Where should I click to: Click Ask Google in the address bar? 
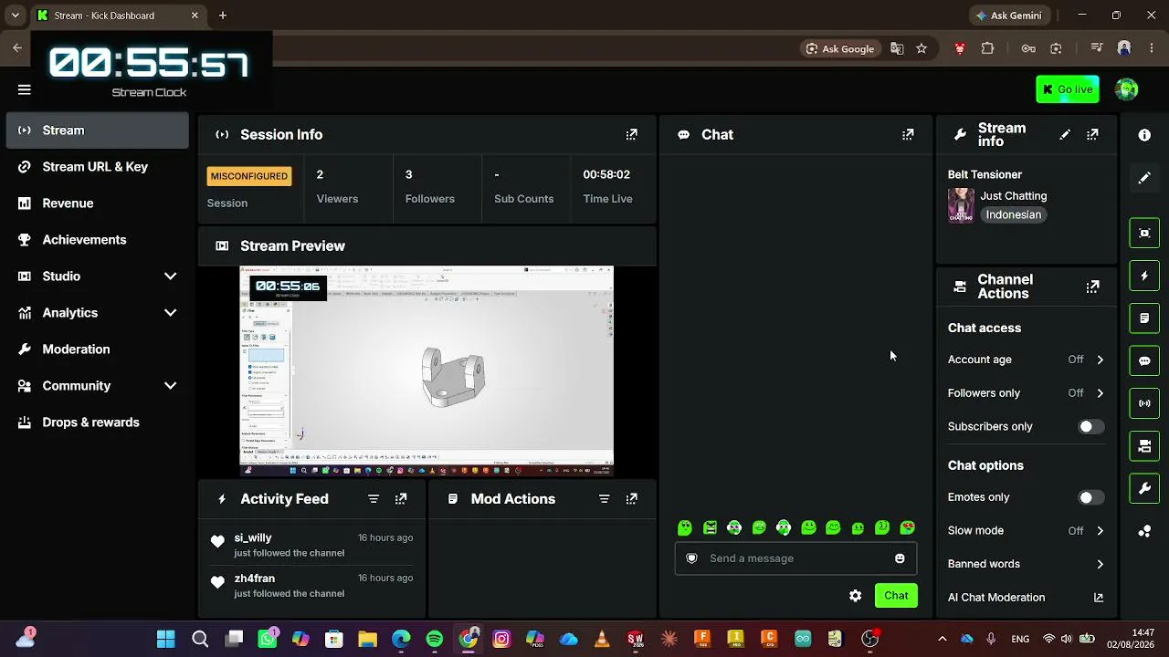coord(840,48)
